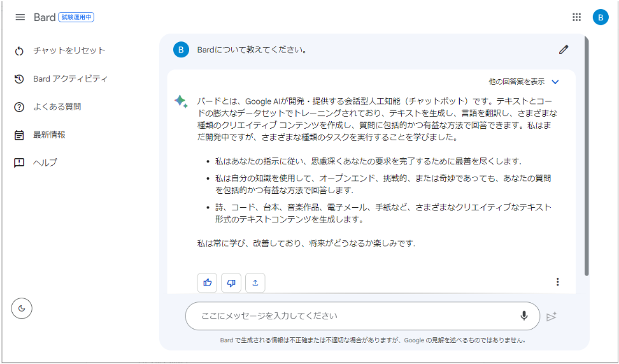Click the Bard sparkle icon

(181, 102)
